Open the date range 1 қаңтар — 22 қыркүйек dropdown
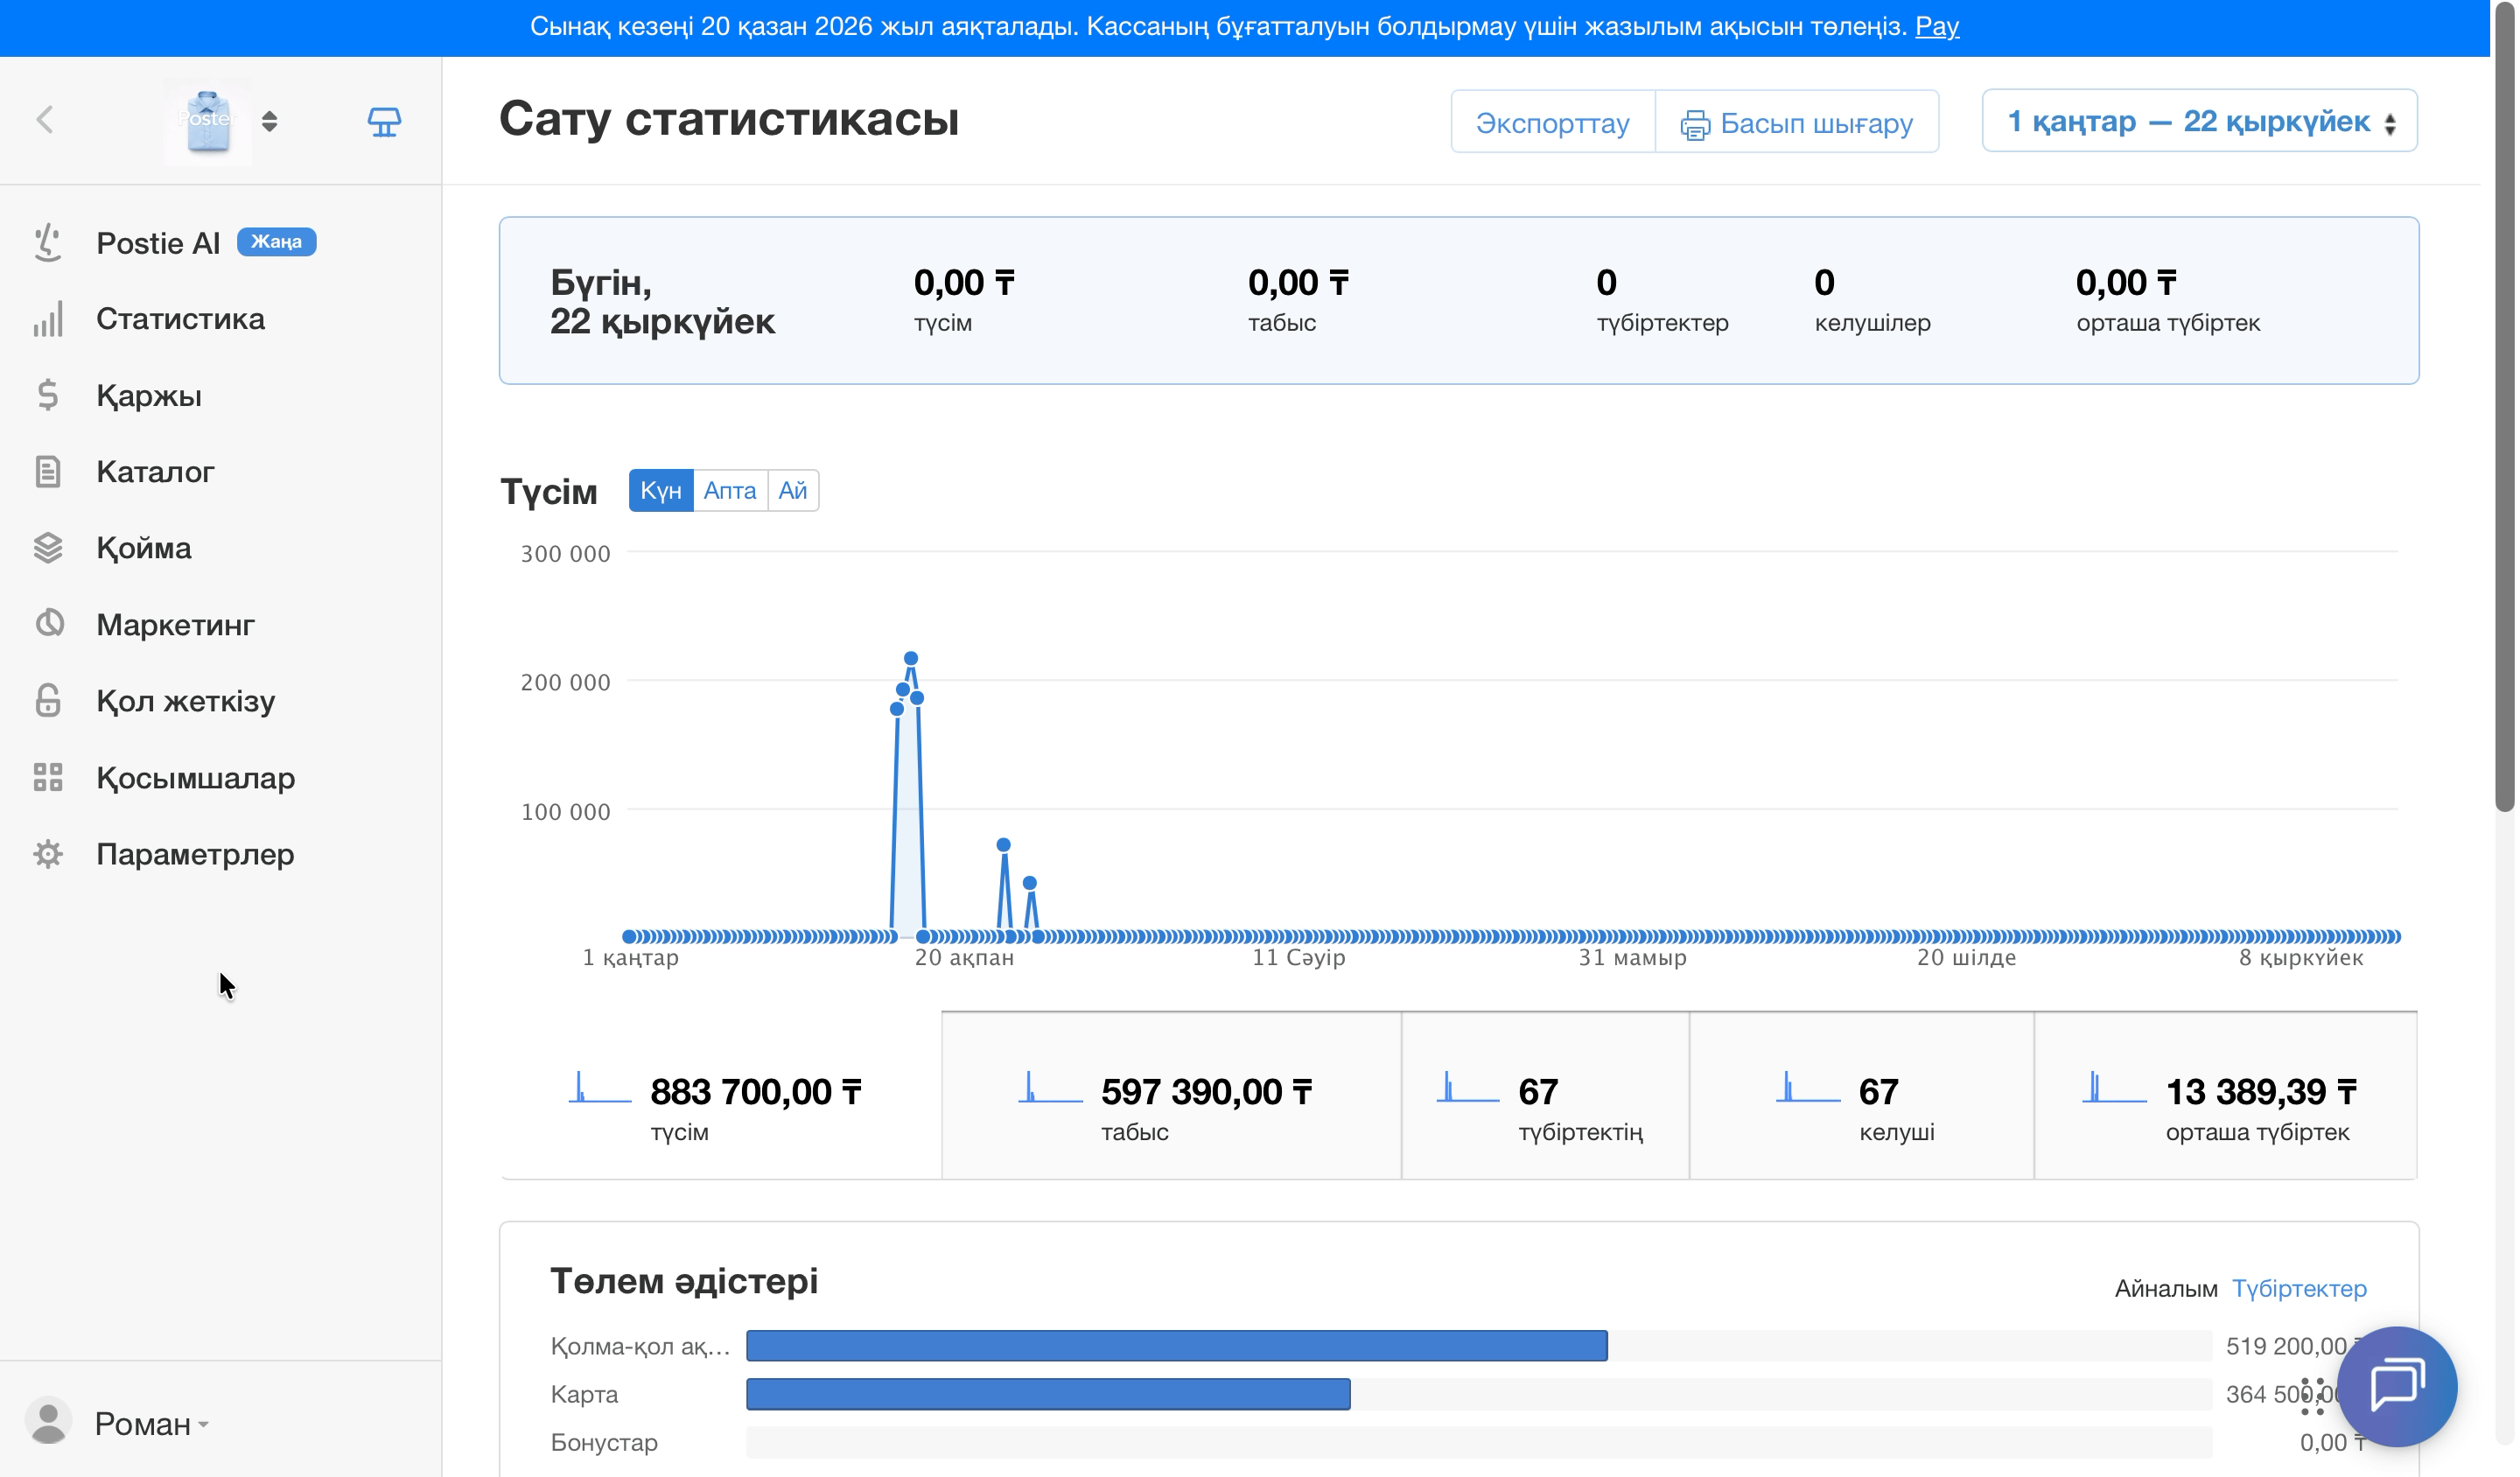2520x1477 pixels. pyautogui.click(x=2199, y=121)
